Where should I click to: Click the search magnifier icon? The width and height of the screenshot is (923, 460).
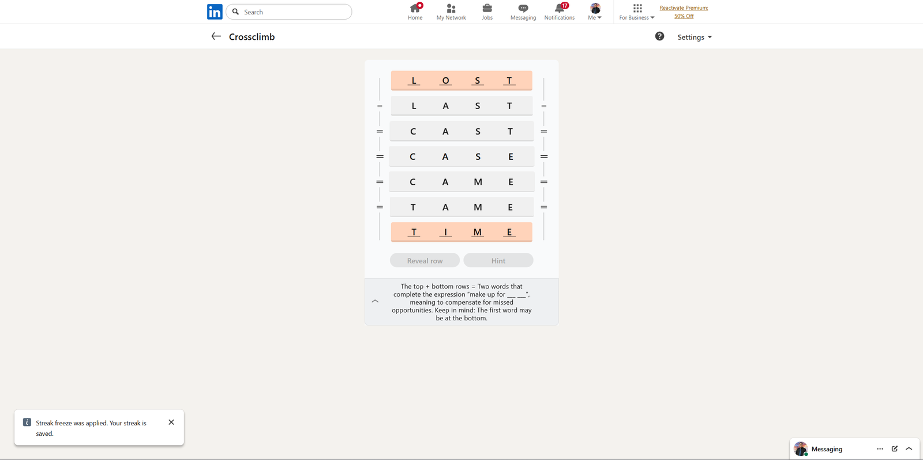235,12
